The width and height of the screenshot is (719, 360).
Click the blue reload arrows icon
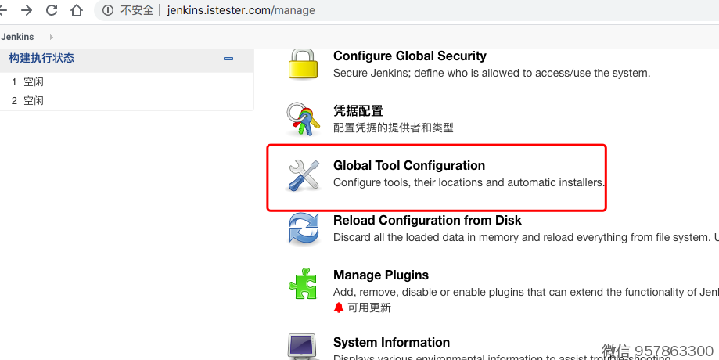pos(304,229)
